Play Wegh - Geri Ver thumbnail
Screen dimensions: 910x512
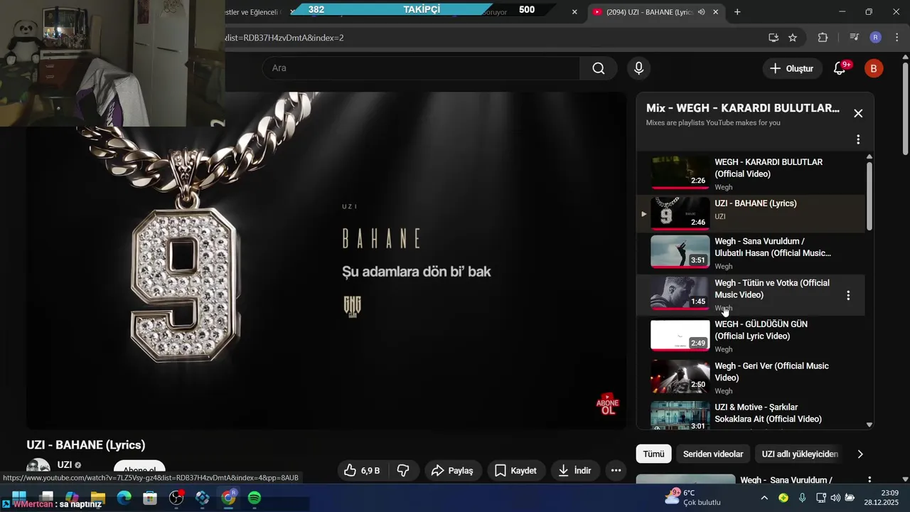[680, 375]
